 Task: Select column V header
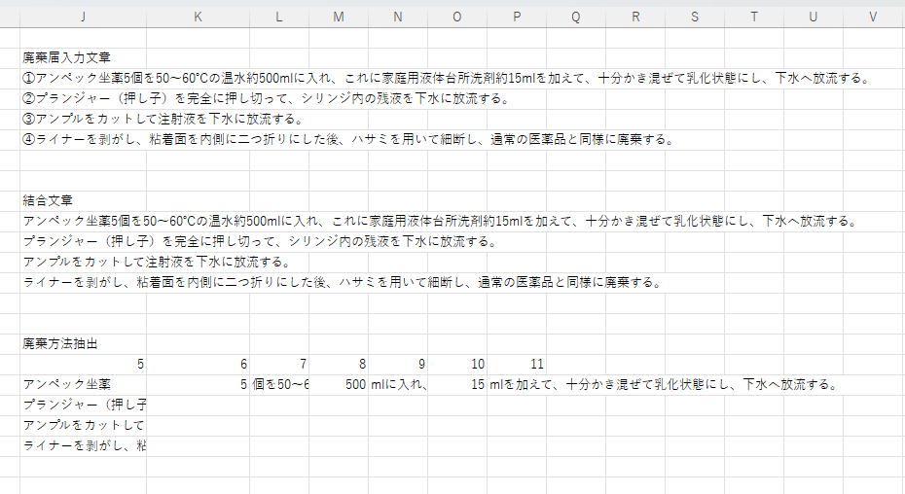(x=873, y=17)
